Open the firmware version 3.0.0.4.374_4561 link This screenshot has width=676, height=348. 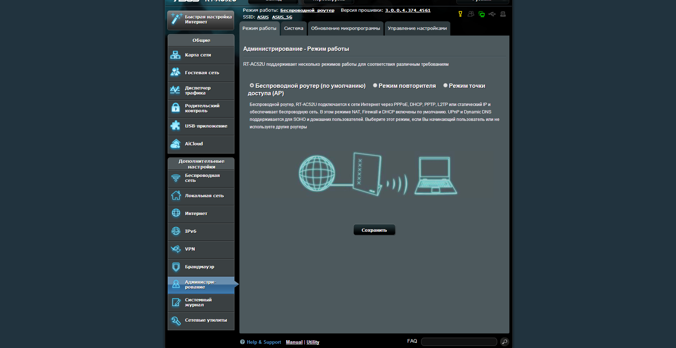pos(407,10)
